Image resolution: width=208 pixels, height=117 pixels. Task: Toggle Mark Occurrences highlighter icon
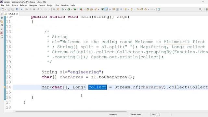pyautogui.click(x=106, y=9)
